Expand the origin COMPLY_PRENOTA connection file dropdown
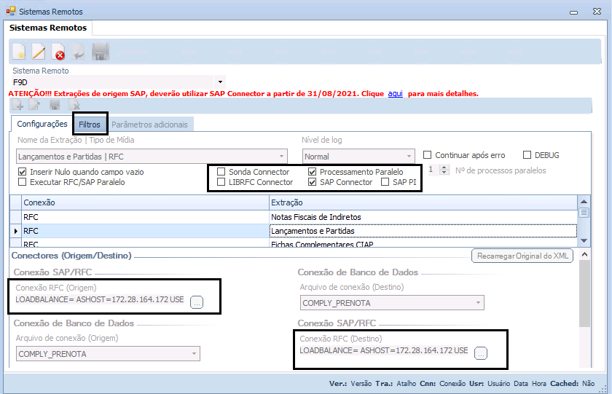612x394 pixels. (x=194, y=354)
